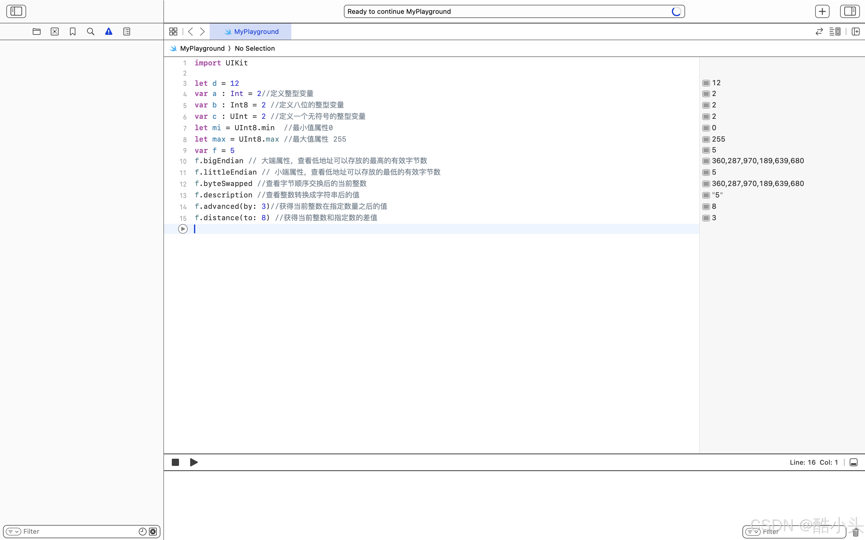The image size is (865, 540).
Task: Open the Find navigator magnifier icon
Action: (x=91, y=31)
